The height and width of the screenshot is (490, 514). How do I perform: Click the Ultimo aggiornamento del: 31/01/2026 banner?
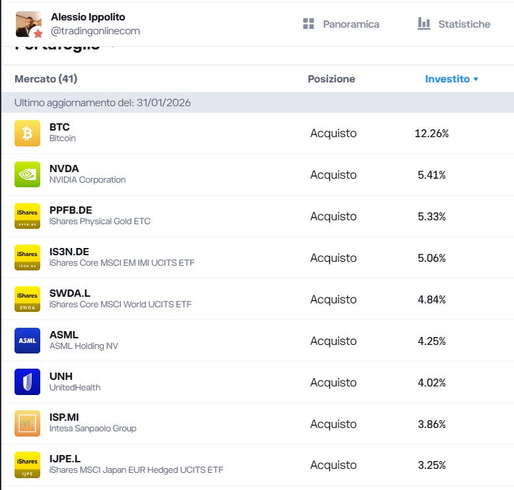point(257,102)
